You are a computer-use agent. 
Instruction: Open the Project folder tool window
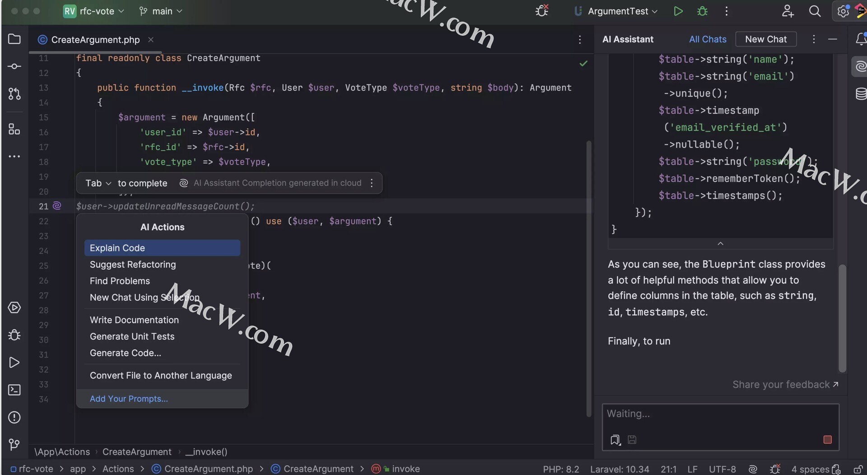14,39
